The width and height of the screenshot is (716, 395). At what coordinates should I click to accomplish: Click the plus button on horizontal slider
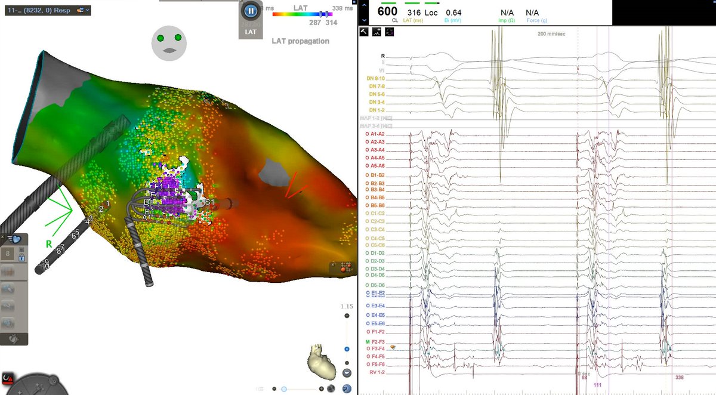322,389
